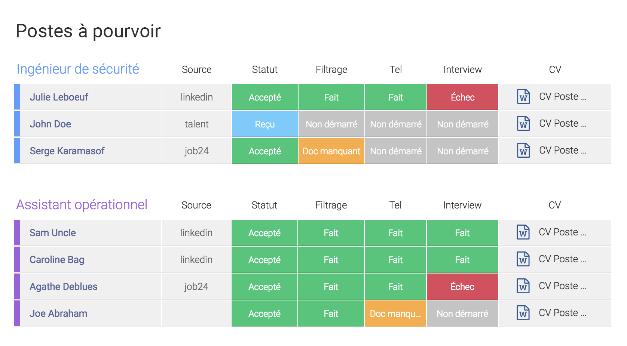Viewport: 627px width, 346px height.
Task: Select the Ingénieur de sécurité group title
Action: click(x=78, y=69)
